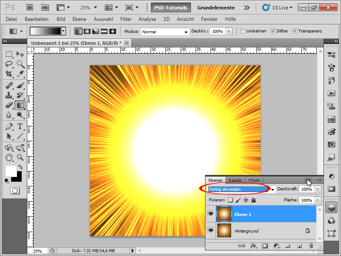Select the Rectangular Marquee tool
The width and height of the screenshot is (341, 256).
(9, 54)
